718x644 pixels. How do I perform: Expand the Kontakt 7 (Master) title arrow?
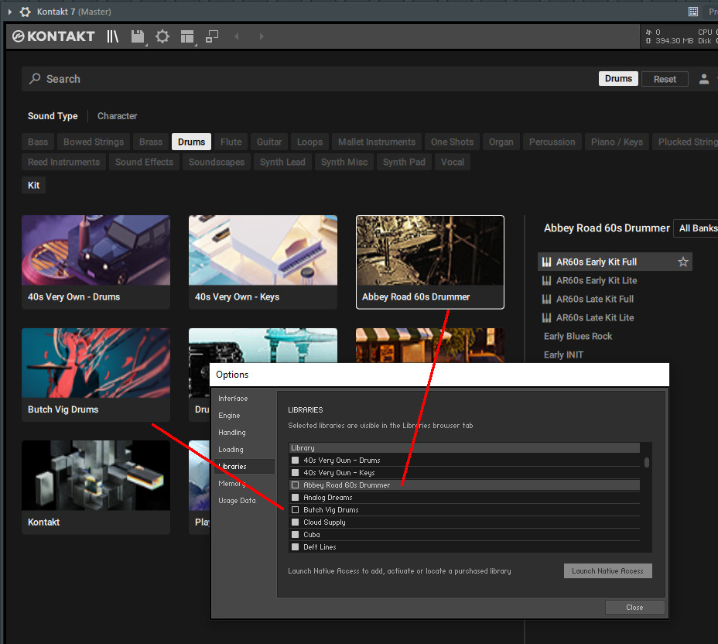pos(9,12)
